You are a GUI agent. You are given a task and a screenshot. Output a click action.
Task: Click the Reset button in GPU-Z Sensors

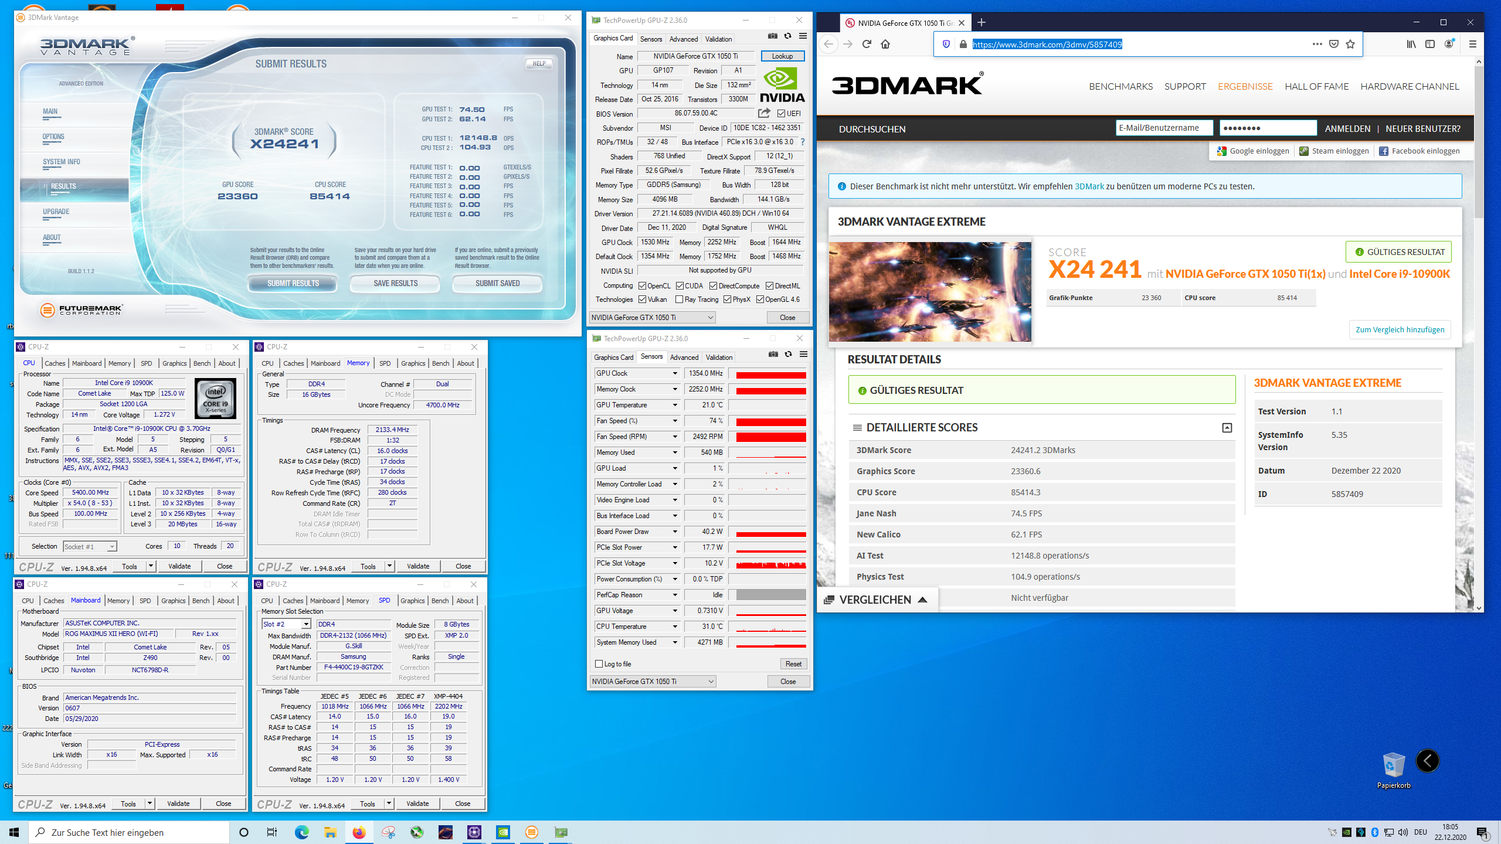coord(793,664)
